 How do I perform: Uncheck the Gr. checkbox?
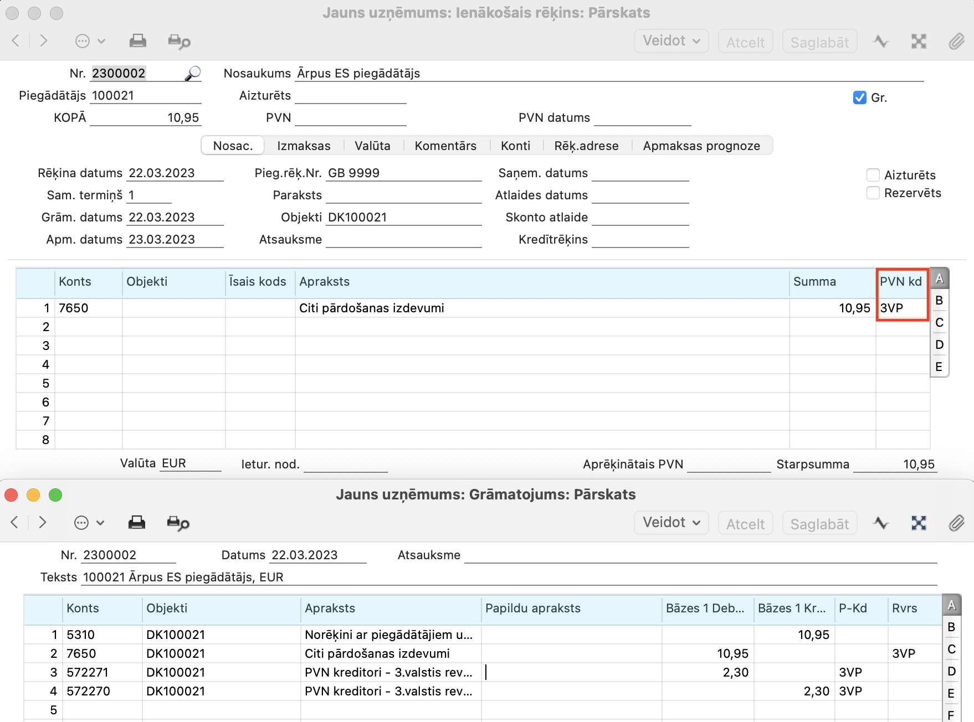pos(859,97)
